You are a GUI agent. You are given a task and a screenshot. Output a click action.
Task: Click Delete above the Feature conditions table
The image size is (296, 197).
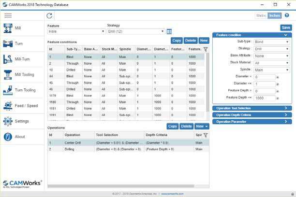coord(191,41)
